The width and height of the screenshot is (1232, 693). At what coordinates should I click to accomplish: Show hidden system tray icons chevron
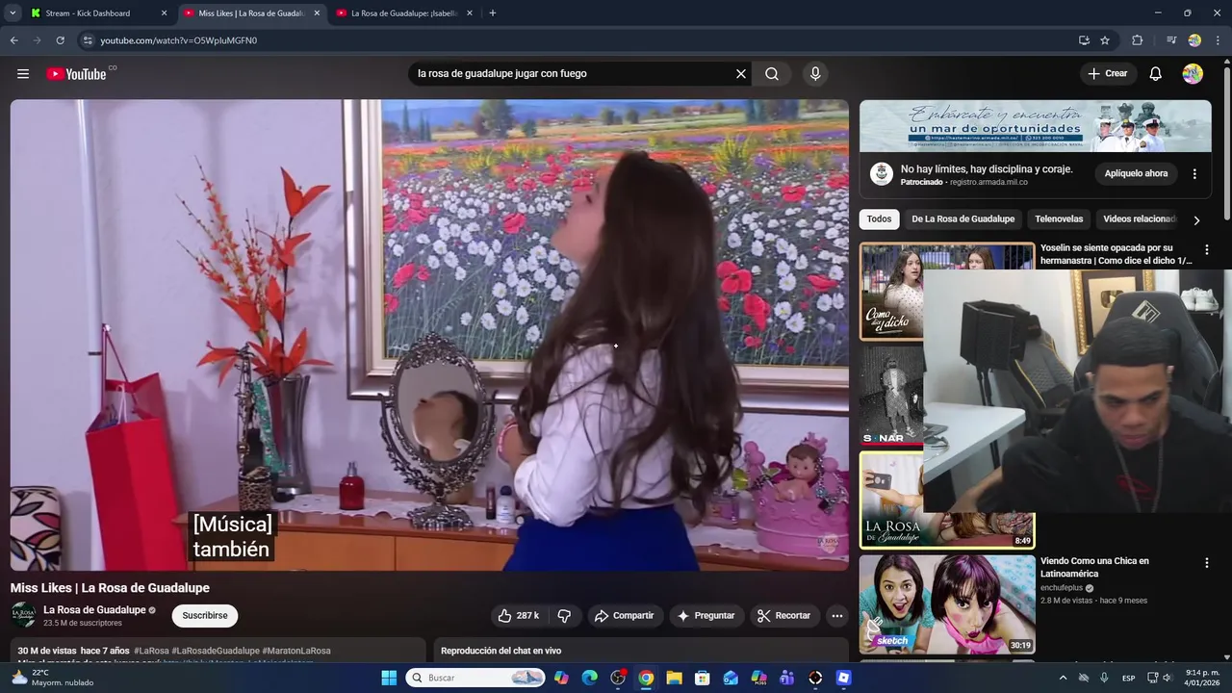pyautogui.click(x=1063, y=678)
